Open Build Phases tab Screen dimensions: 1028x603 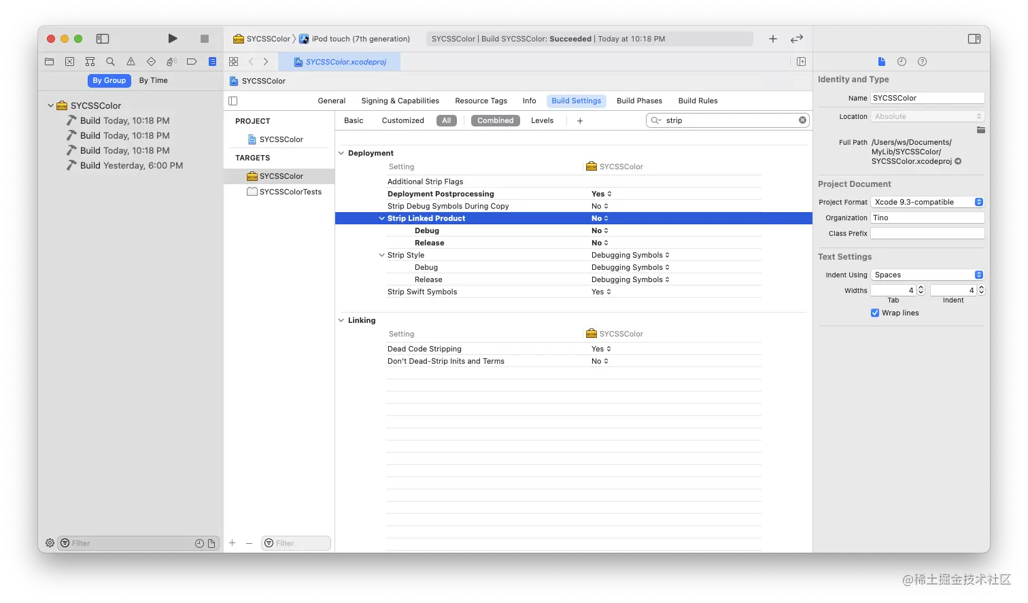click(639, 101)
